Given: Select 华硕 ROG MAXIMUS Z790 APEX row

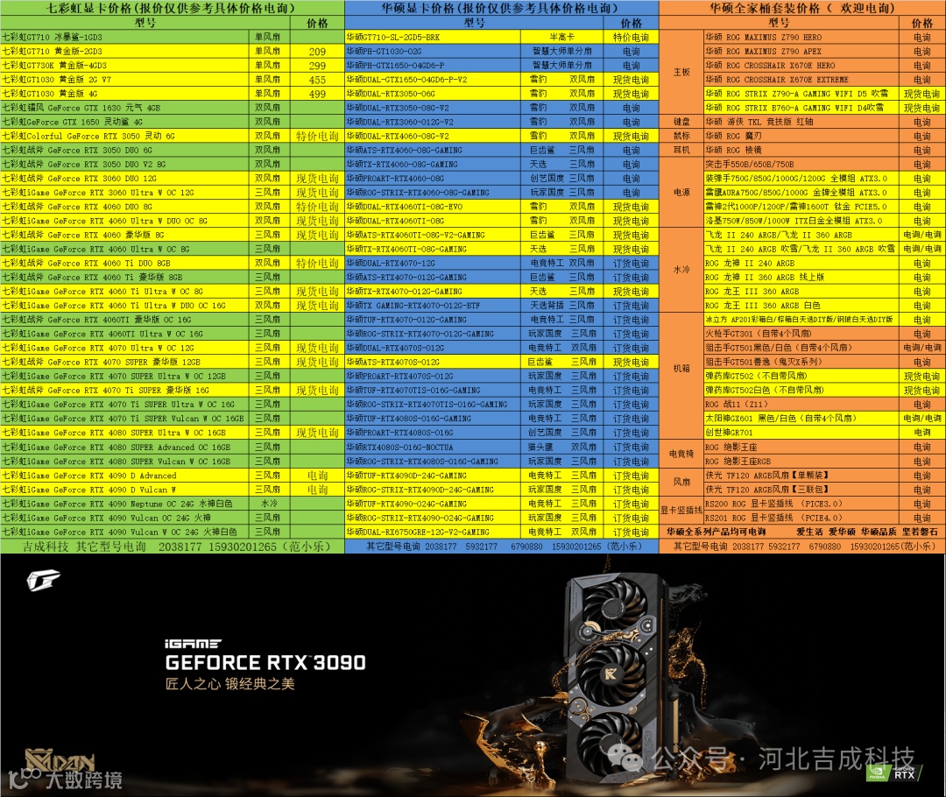Looking at the screenshot, I should tap(825, 52).
